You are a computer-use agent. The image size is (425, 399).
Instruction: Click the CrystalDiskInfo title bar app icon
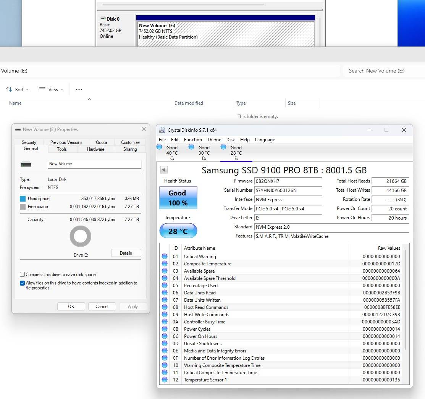[x=162, y=130]
